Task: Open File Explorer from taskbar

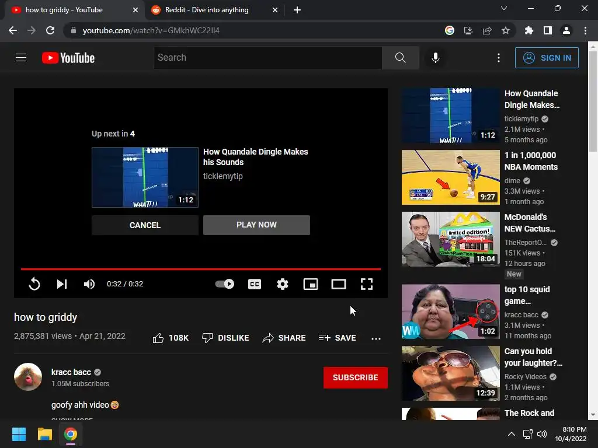Action: [x=44, y=434]
